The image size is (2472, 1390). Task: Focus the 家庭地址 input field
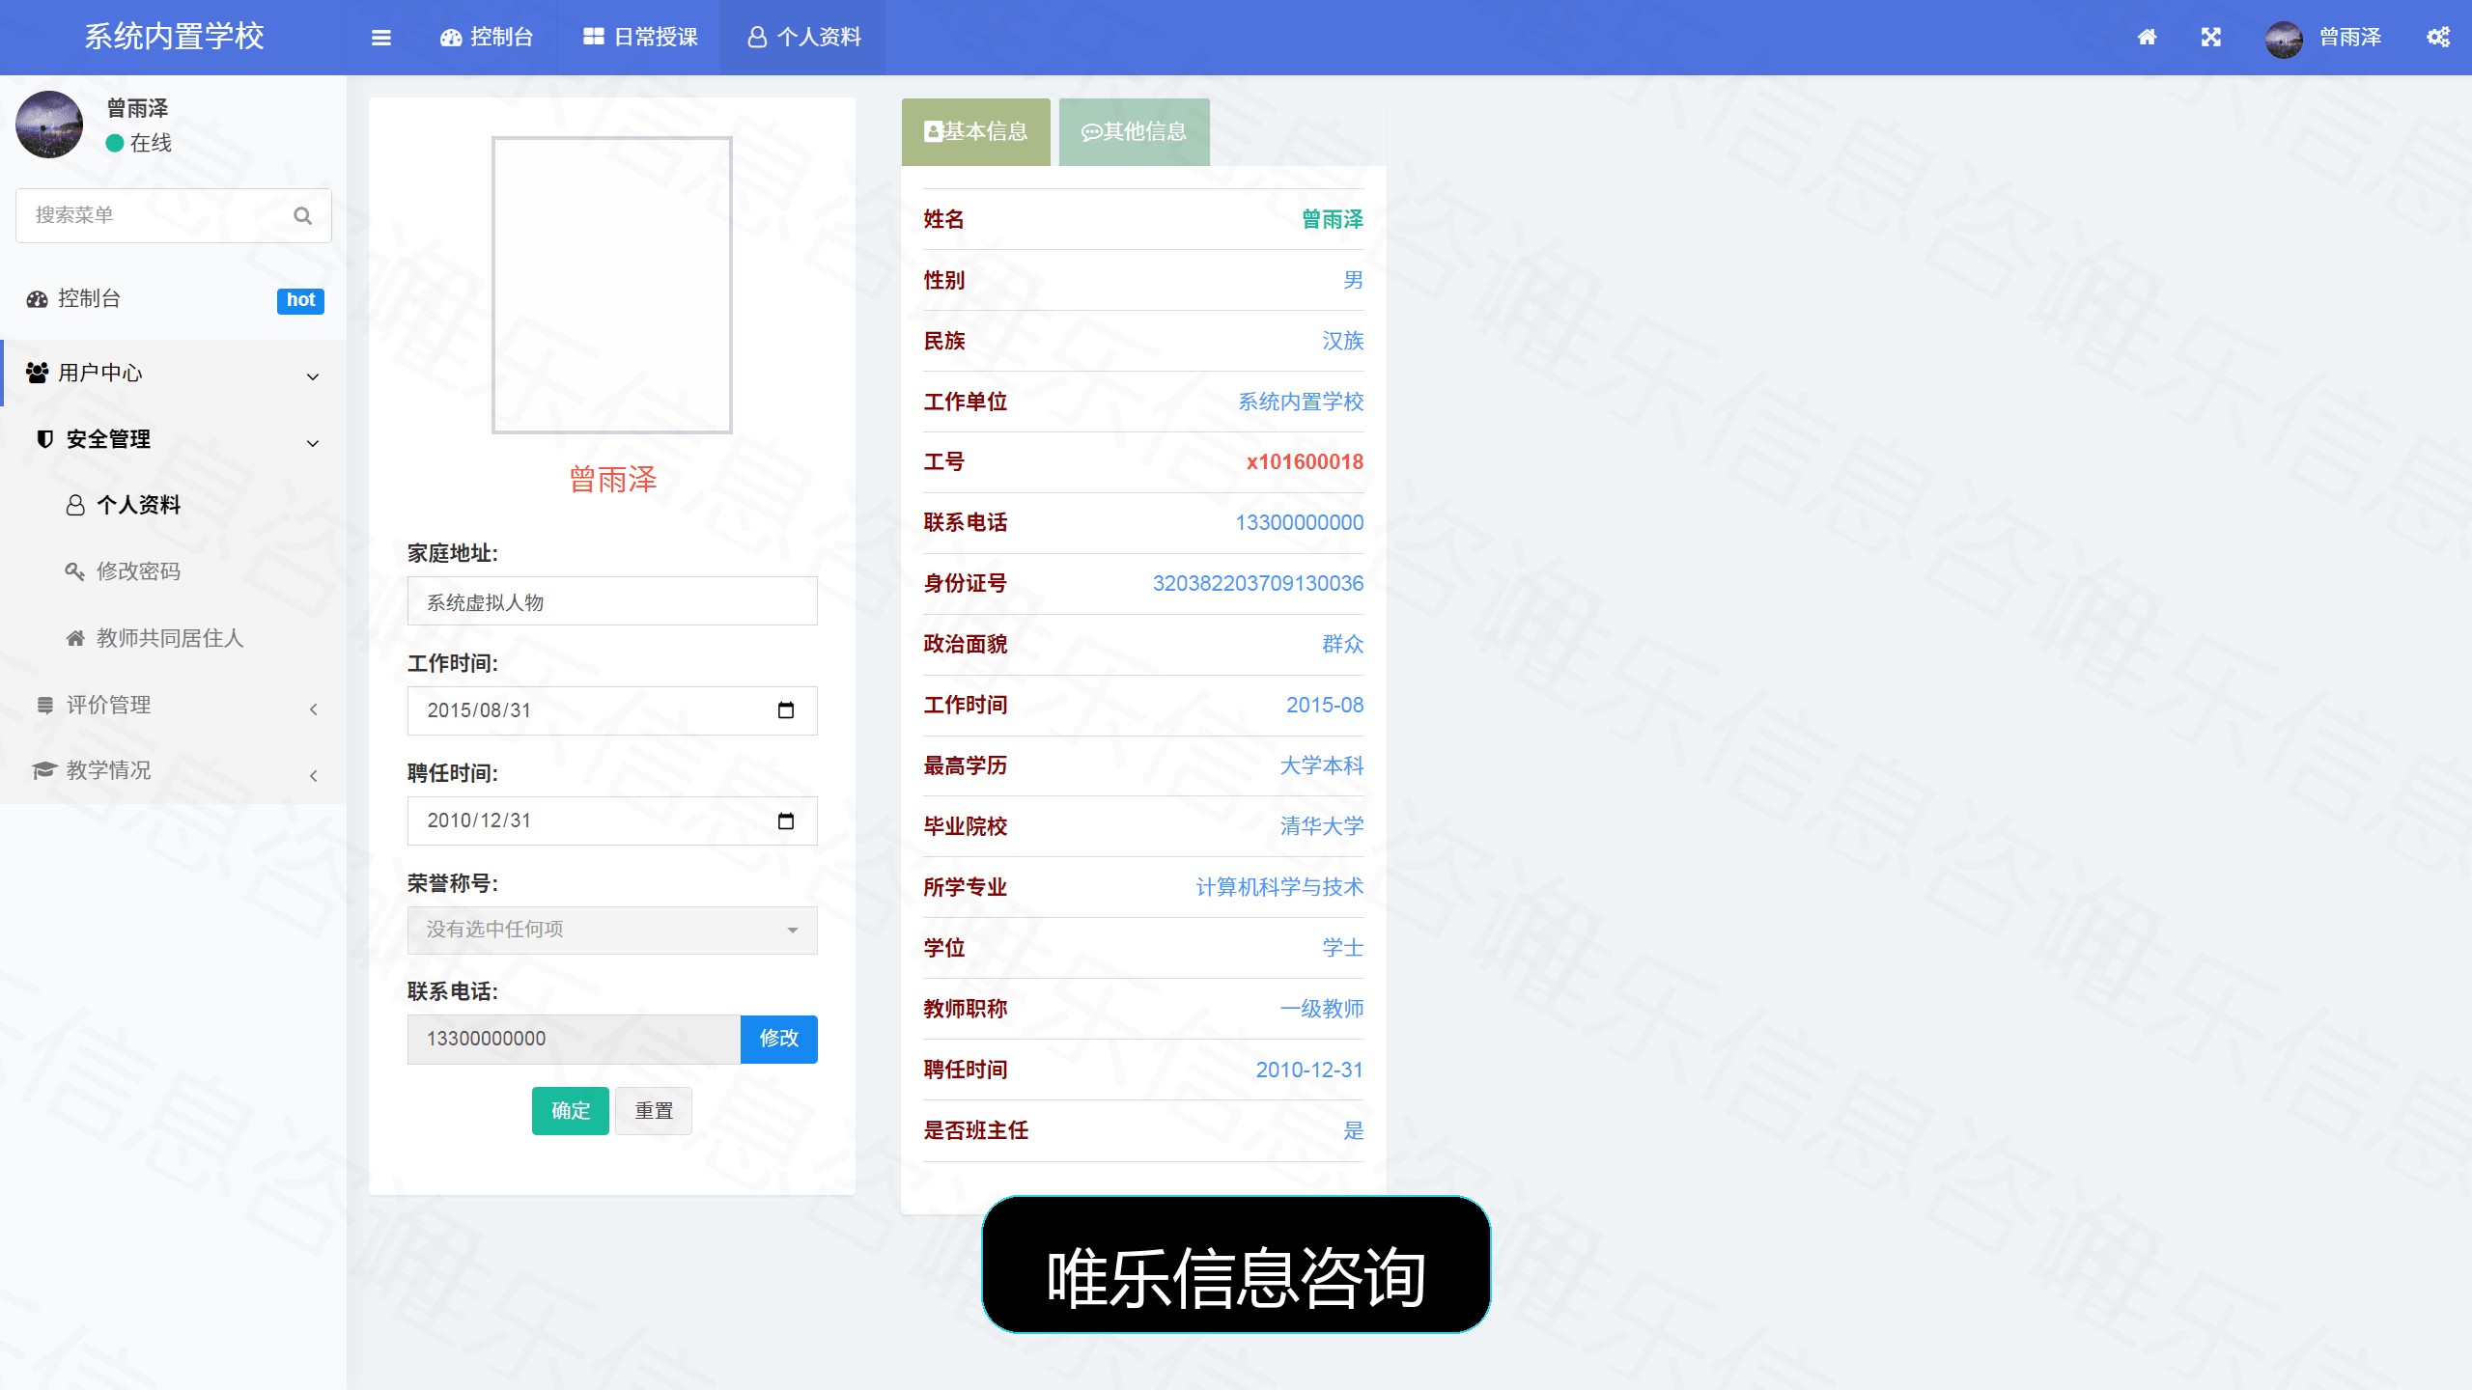coord(612,601)
